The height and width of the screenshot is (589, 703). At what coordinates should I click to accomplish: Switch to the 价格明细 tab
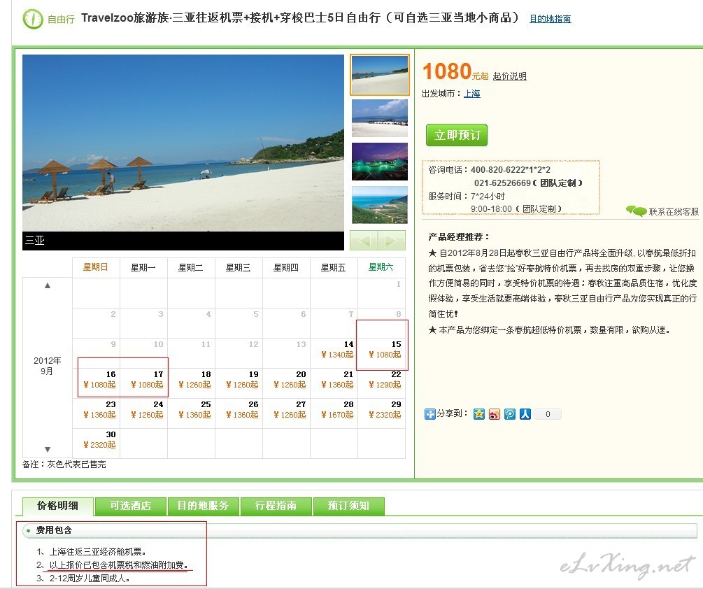pos(58,506)
